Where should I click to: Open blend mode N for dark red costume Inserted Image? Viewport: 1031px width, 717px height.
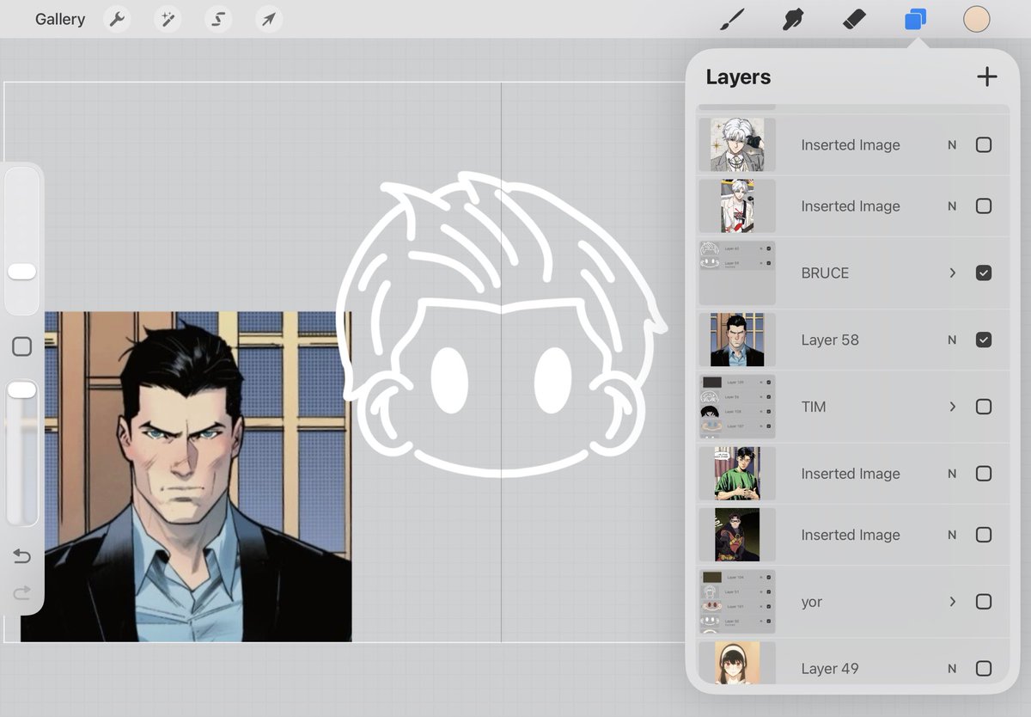pyautogui.click(x=952, y=535)
